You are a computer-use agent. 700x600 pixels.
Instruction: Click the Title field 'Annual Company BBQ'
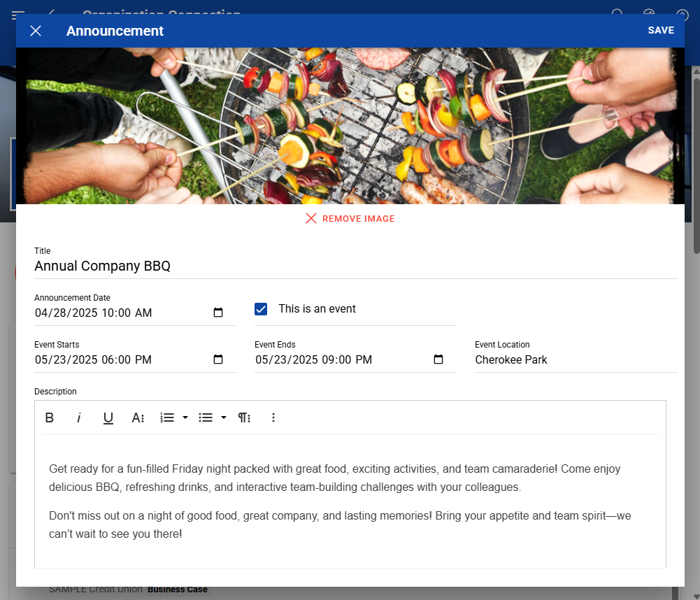point(355,266)
